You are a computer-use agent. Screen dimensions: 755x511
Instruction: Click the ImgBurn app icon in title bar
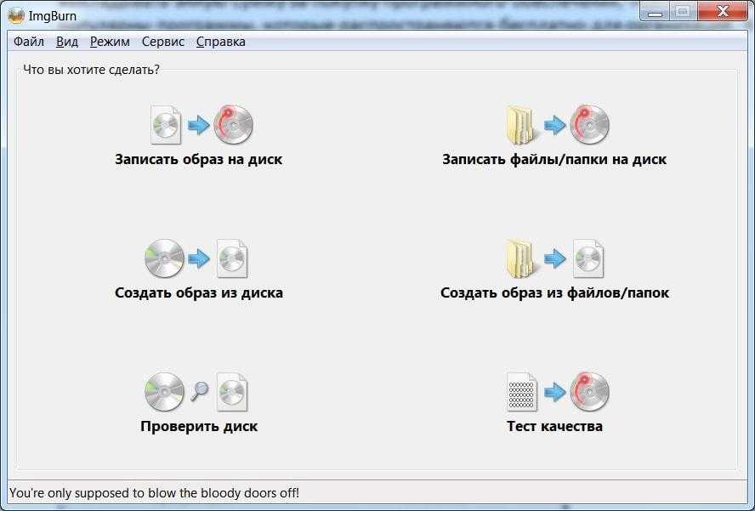pos(16,15)
